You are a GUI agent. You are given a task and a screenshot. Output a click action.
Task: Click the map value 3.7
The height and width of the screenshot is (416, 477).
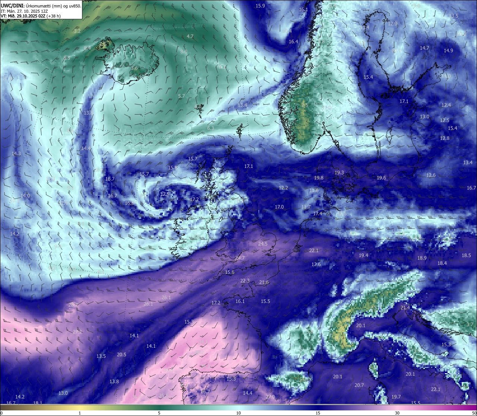tap(470, 324)
